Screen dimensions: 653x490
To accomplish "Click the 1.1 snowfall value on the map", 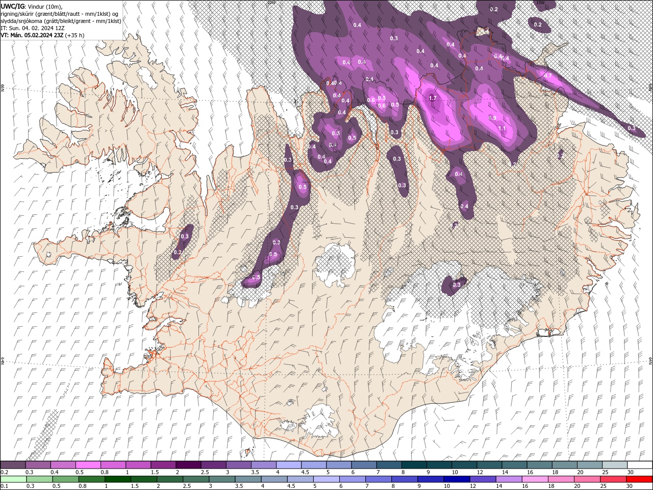I will click(x=502, y=128).
